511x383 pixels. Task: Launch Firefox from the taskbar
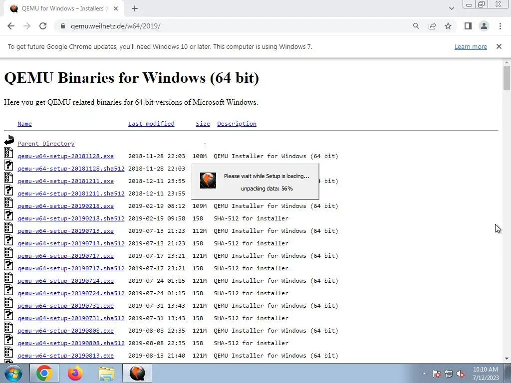[x=75, y=373]
